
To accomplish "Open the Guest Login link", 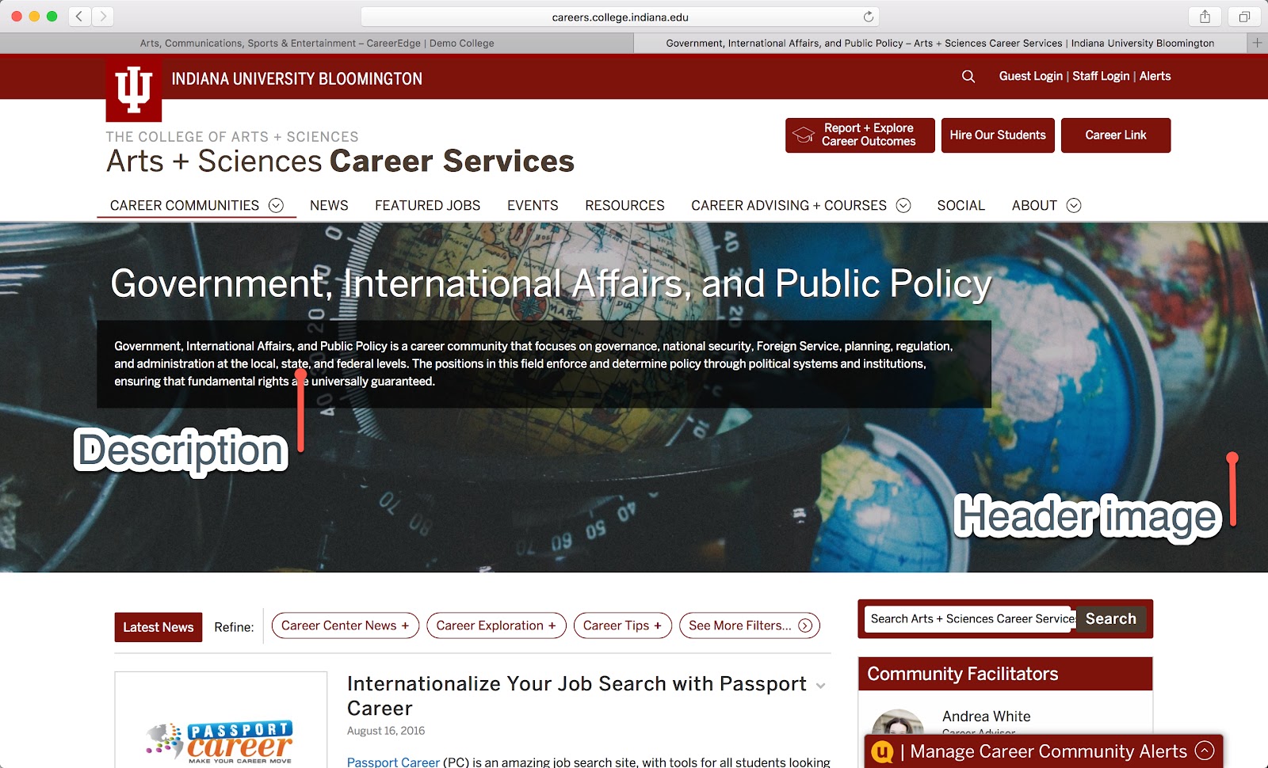I will click(1030, 77).
